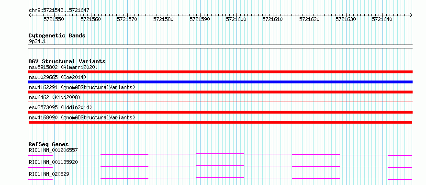The image size is (426, 185).
Task: Click ruler position 5721630
Action: 346,19
